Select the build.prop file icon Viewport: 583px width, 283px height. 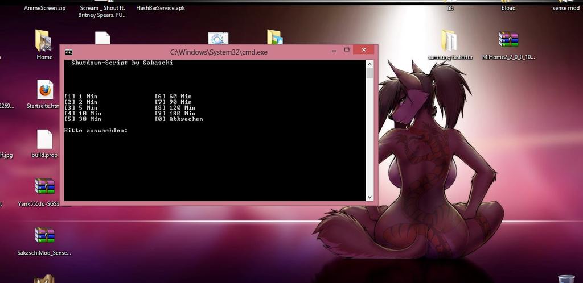click(44, 140)
